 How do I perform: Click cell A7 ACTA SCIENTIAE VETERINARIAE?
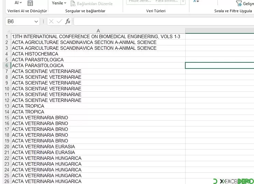click(x=98, y=71)
